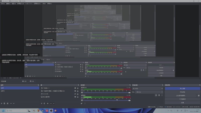The image size is (201, 113).
Task: Click the 工作室模式 button
Action: point(182,99)
